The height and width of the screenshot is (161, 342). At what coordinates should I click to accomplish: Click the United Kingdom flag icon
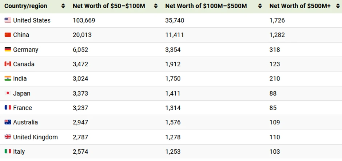[x=8, y=137]
